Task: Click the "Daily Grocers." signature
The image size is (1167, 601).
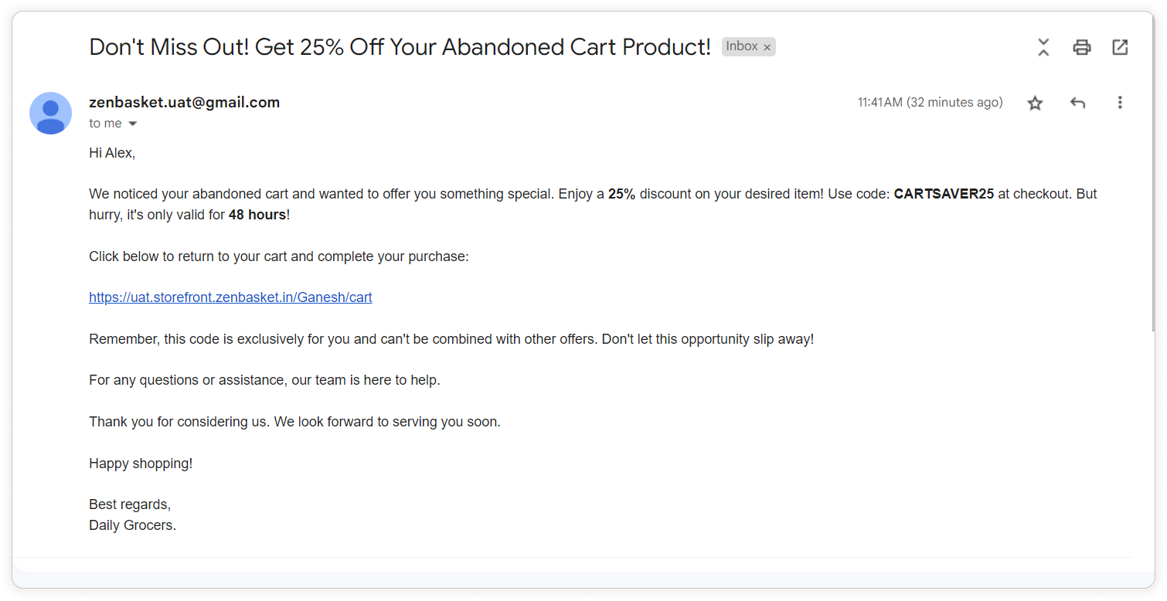Action: click(132, 525)
